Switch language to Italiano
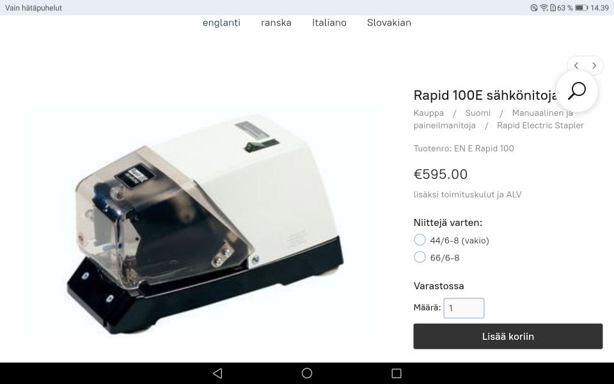The height and width of the screenshot is (384, 614). tap(329, 23)
